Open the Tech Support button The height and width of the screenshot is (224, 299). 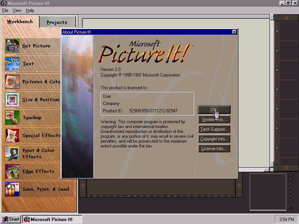click(x=214, y=129)
